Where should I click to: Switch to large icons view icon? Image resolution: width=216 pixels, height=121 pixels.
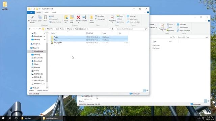click(x=147, y=90)
